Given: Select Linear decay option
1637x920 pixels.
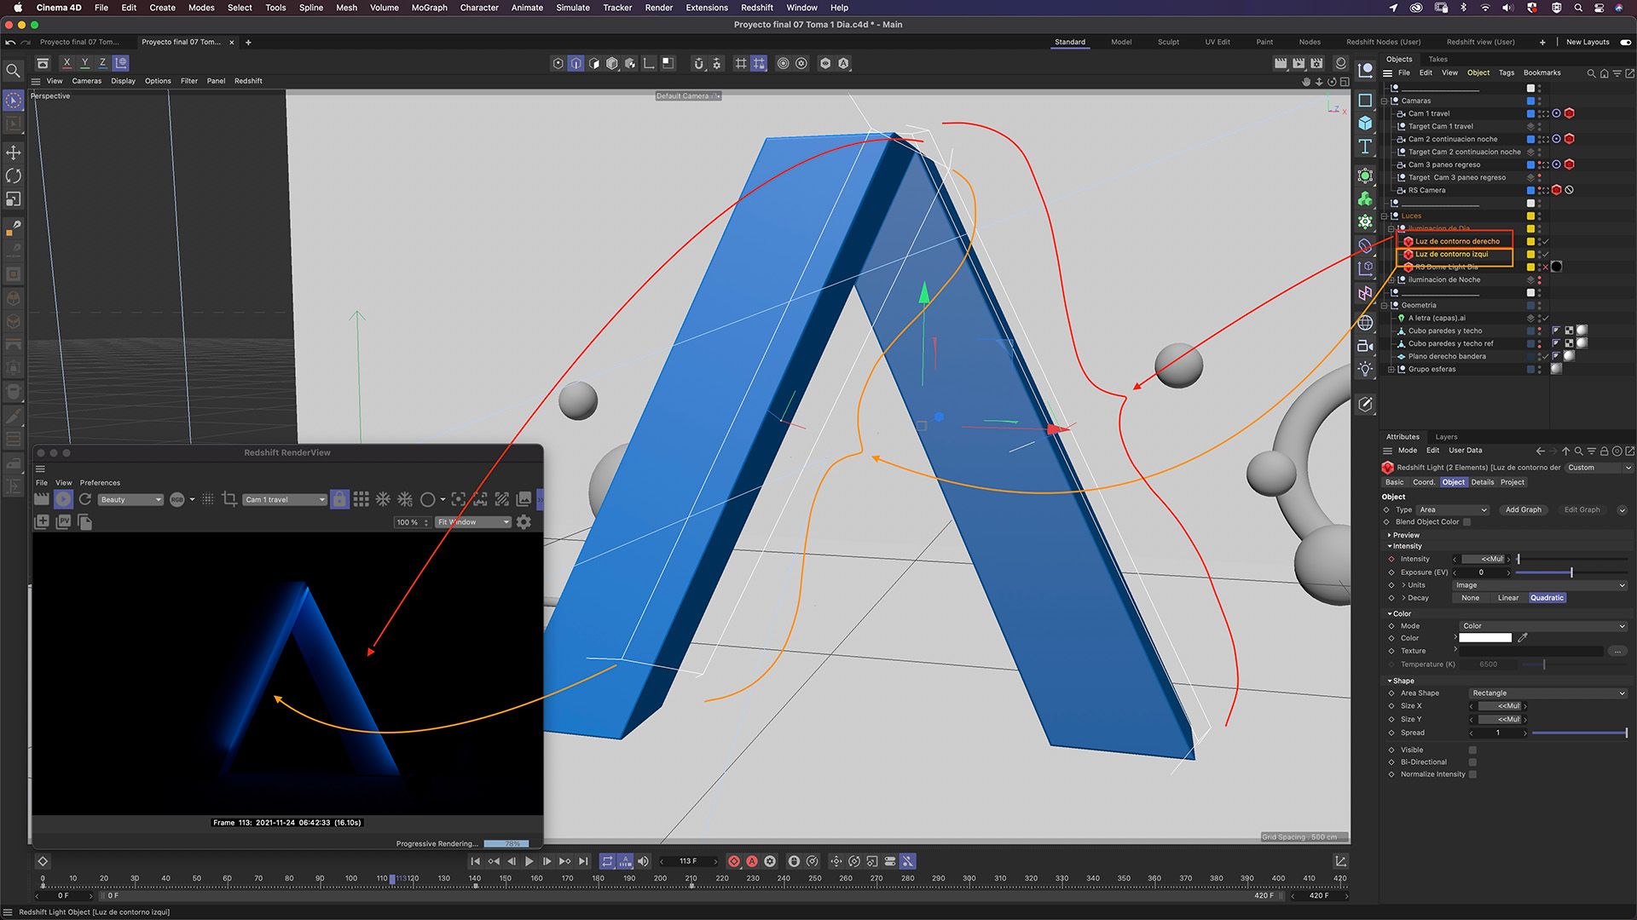Looking at the screenshot, I should [x=1508, y=598].
